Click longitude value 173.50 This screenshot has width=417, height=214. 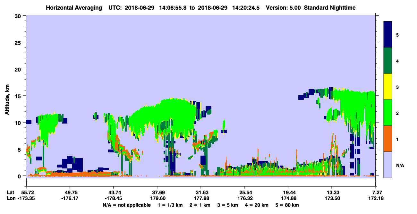pyautogui.click(x=332, y=199)
